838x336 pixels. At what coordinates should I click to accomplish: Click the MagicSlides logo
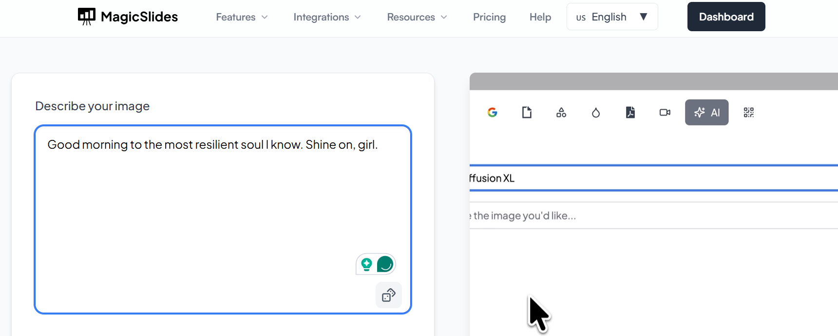point(128,17)
